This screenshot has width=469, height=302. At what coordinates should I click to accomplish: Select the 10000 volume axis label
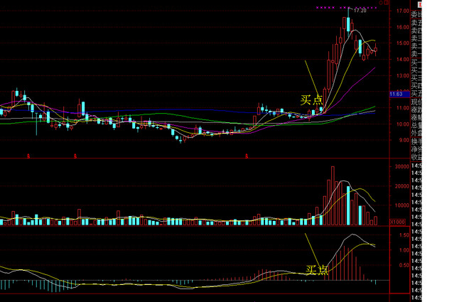pyautogui.click(x=402, y=205)
